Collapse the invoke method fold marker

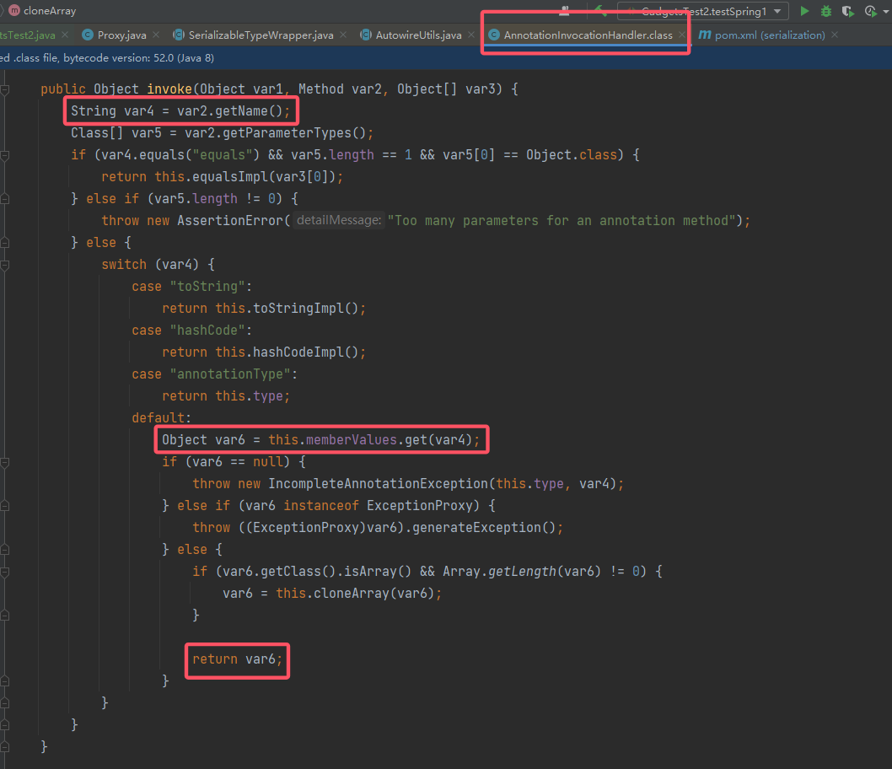[4, 89]
